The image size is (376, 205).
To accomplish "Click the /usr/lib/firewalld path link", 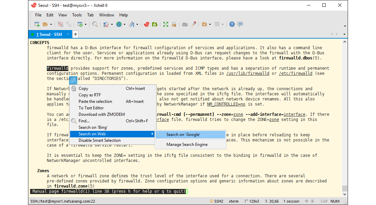I will [248, 73].
